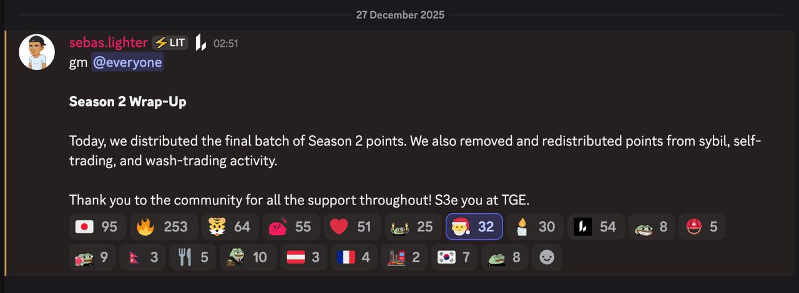React with the Nepal flag emoji
Image resolution: width=799 pixels, height=293 pixels.
142,257
